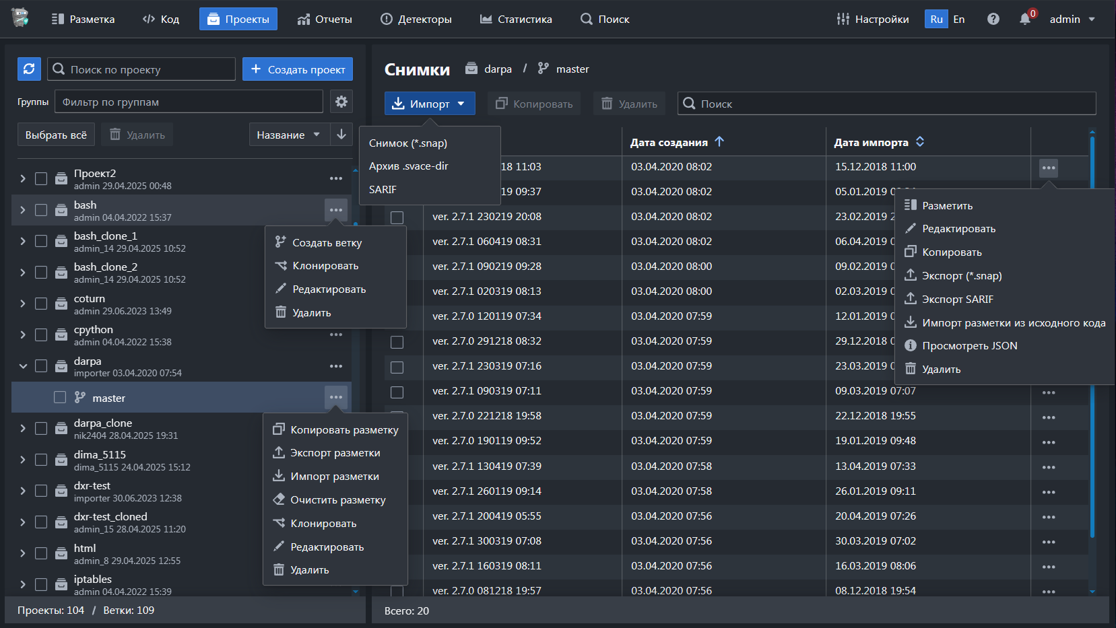Tick the checkbox for bash_clone_1 project
This screenshot has width=1116, height=628.
41,241
